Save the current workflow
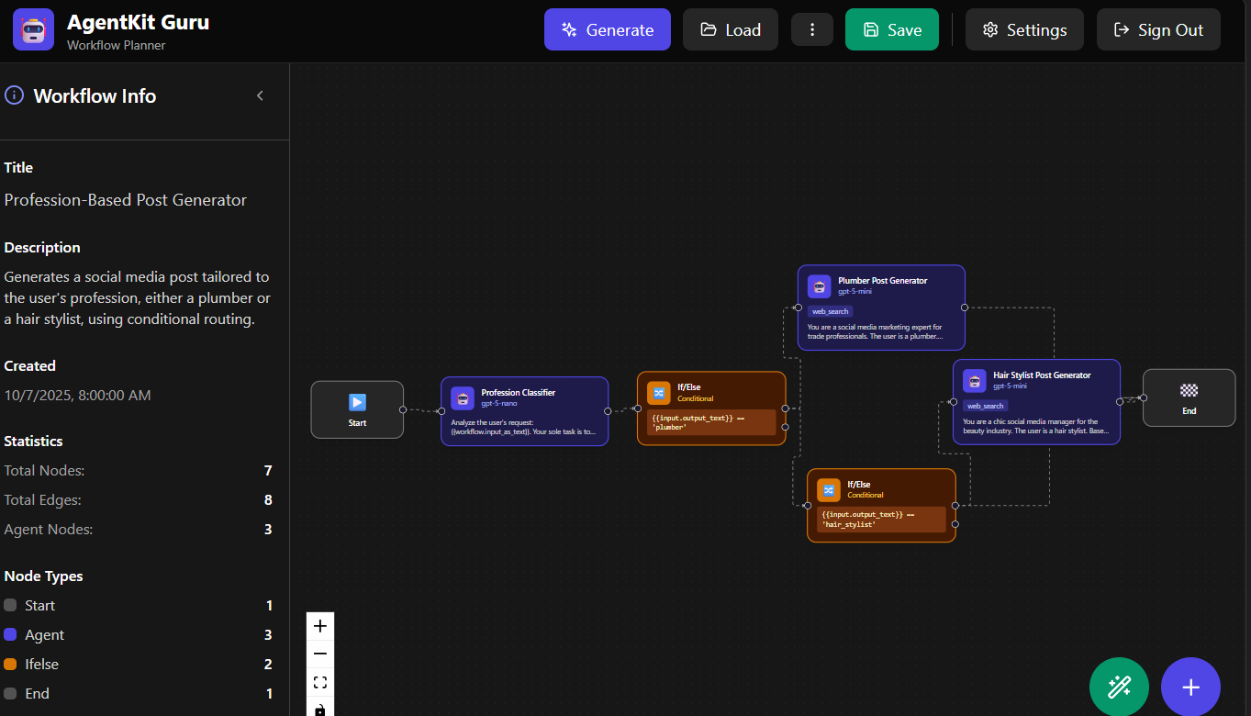 pos(891,30)
